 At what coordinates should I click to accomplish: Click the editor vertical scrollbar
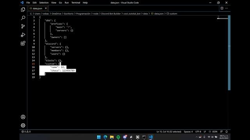(229, 53)
